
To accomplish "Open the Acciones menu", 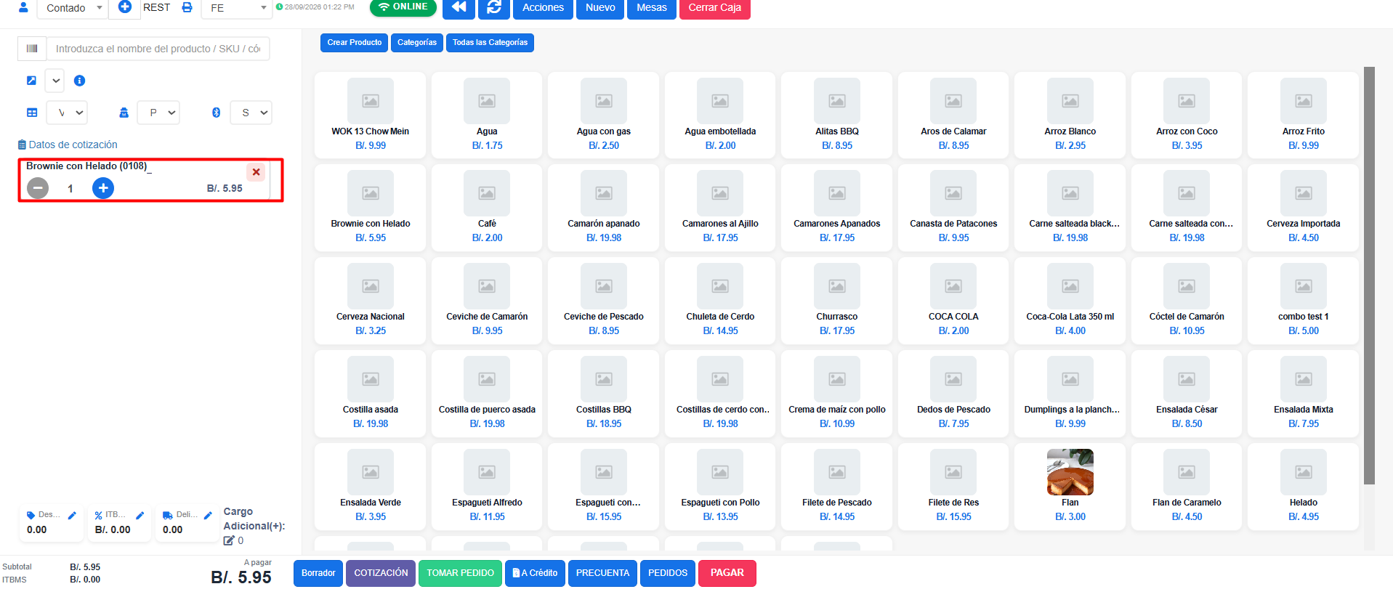I will tap(543, 7).
